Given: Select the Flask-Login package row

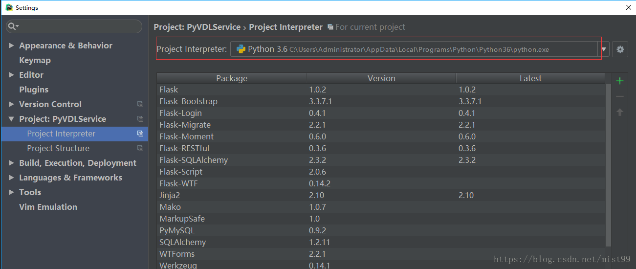Looking at the screenshot, I should click(x=381, y=113).
